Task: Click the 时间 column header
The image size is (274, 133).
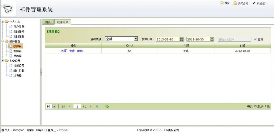Action: point(242,46)
